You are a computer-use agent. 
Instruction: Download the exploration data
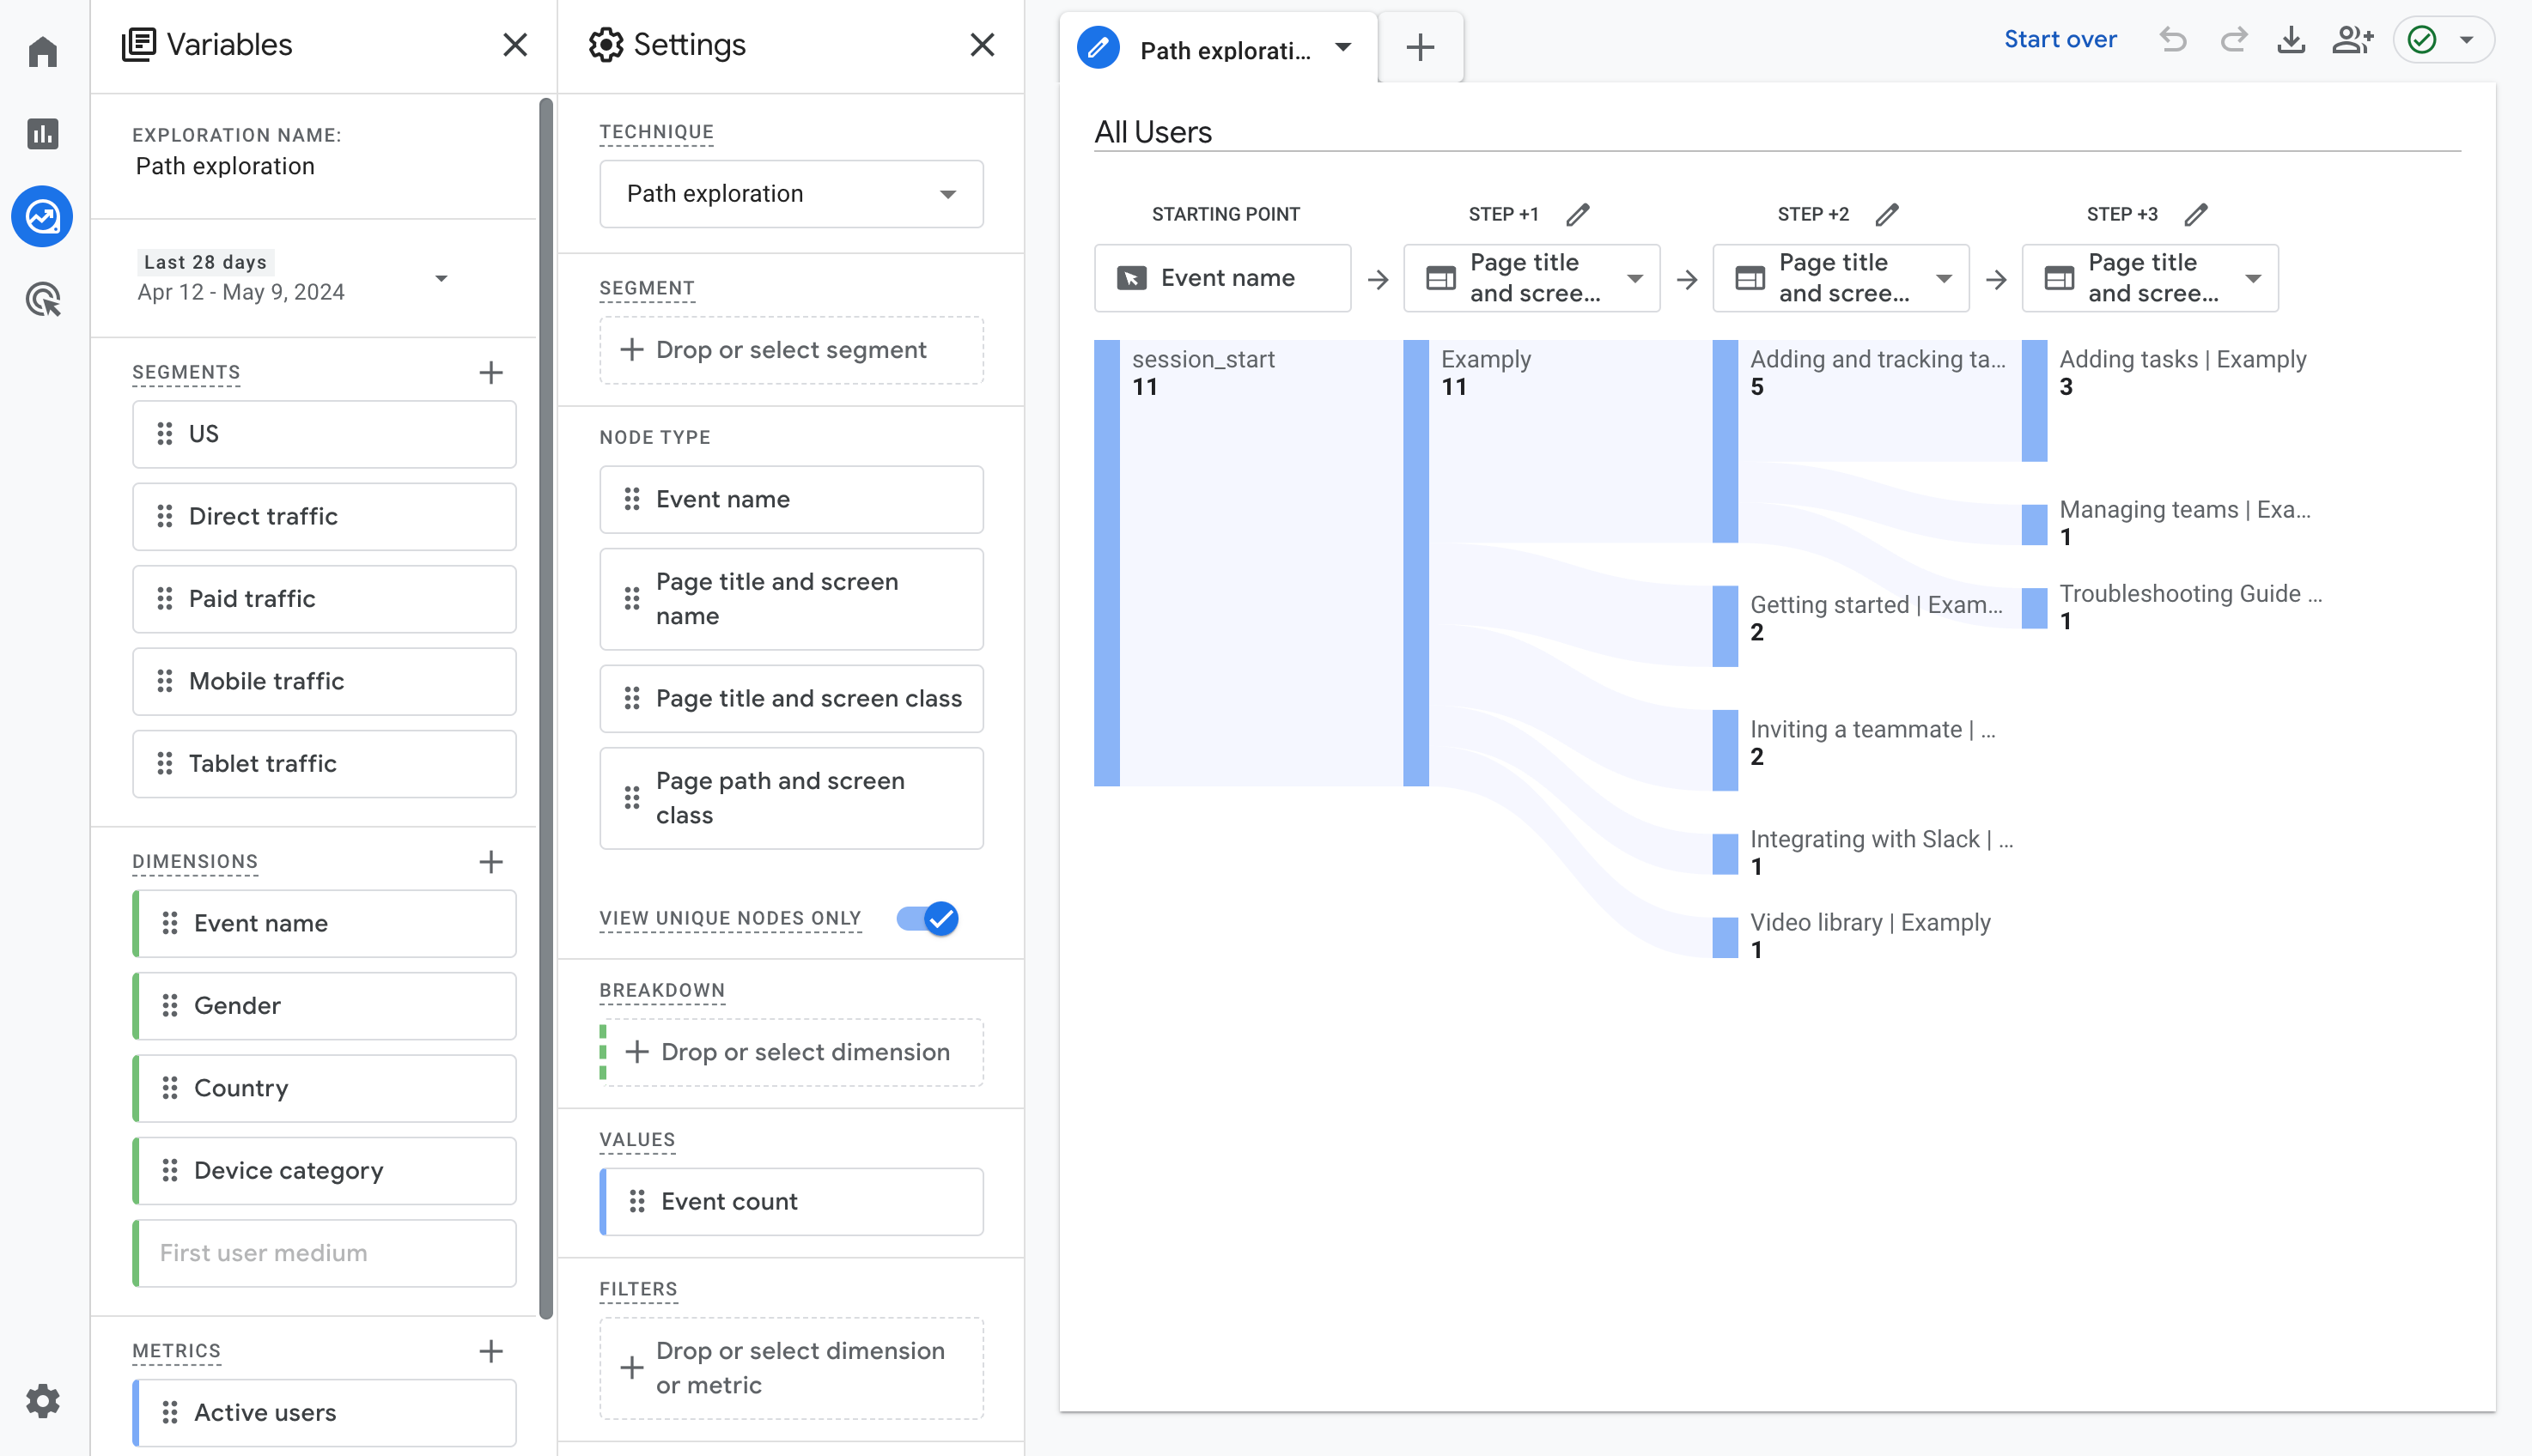pos(2291,40)
